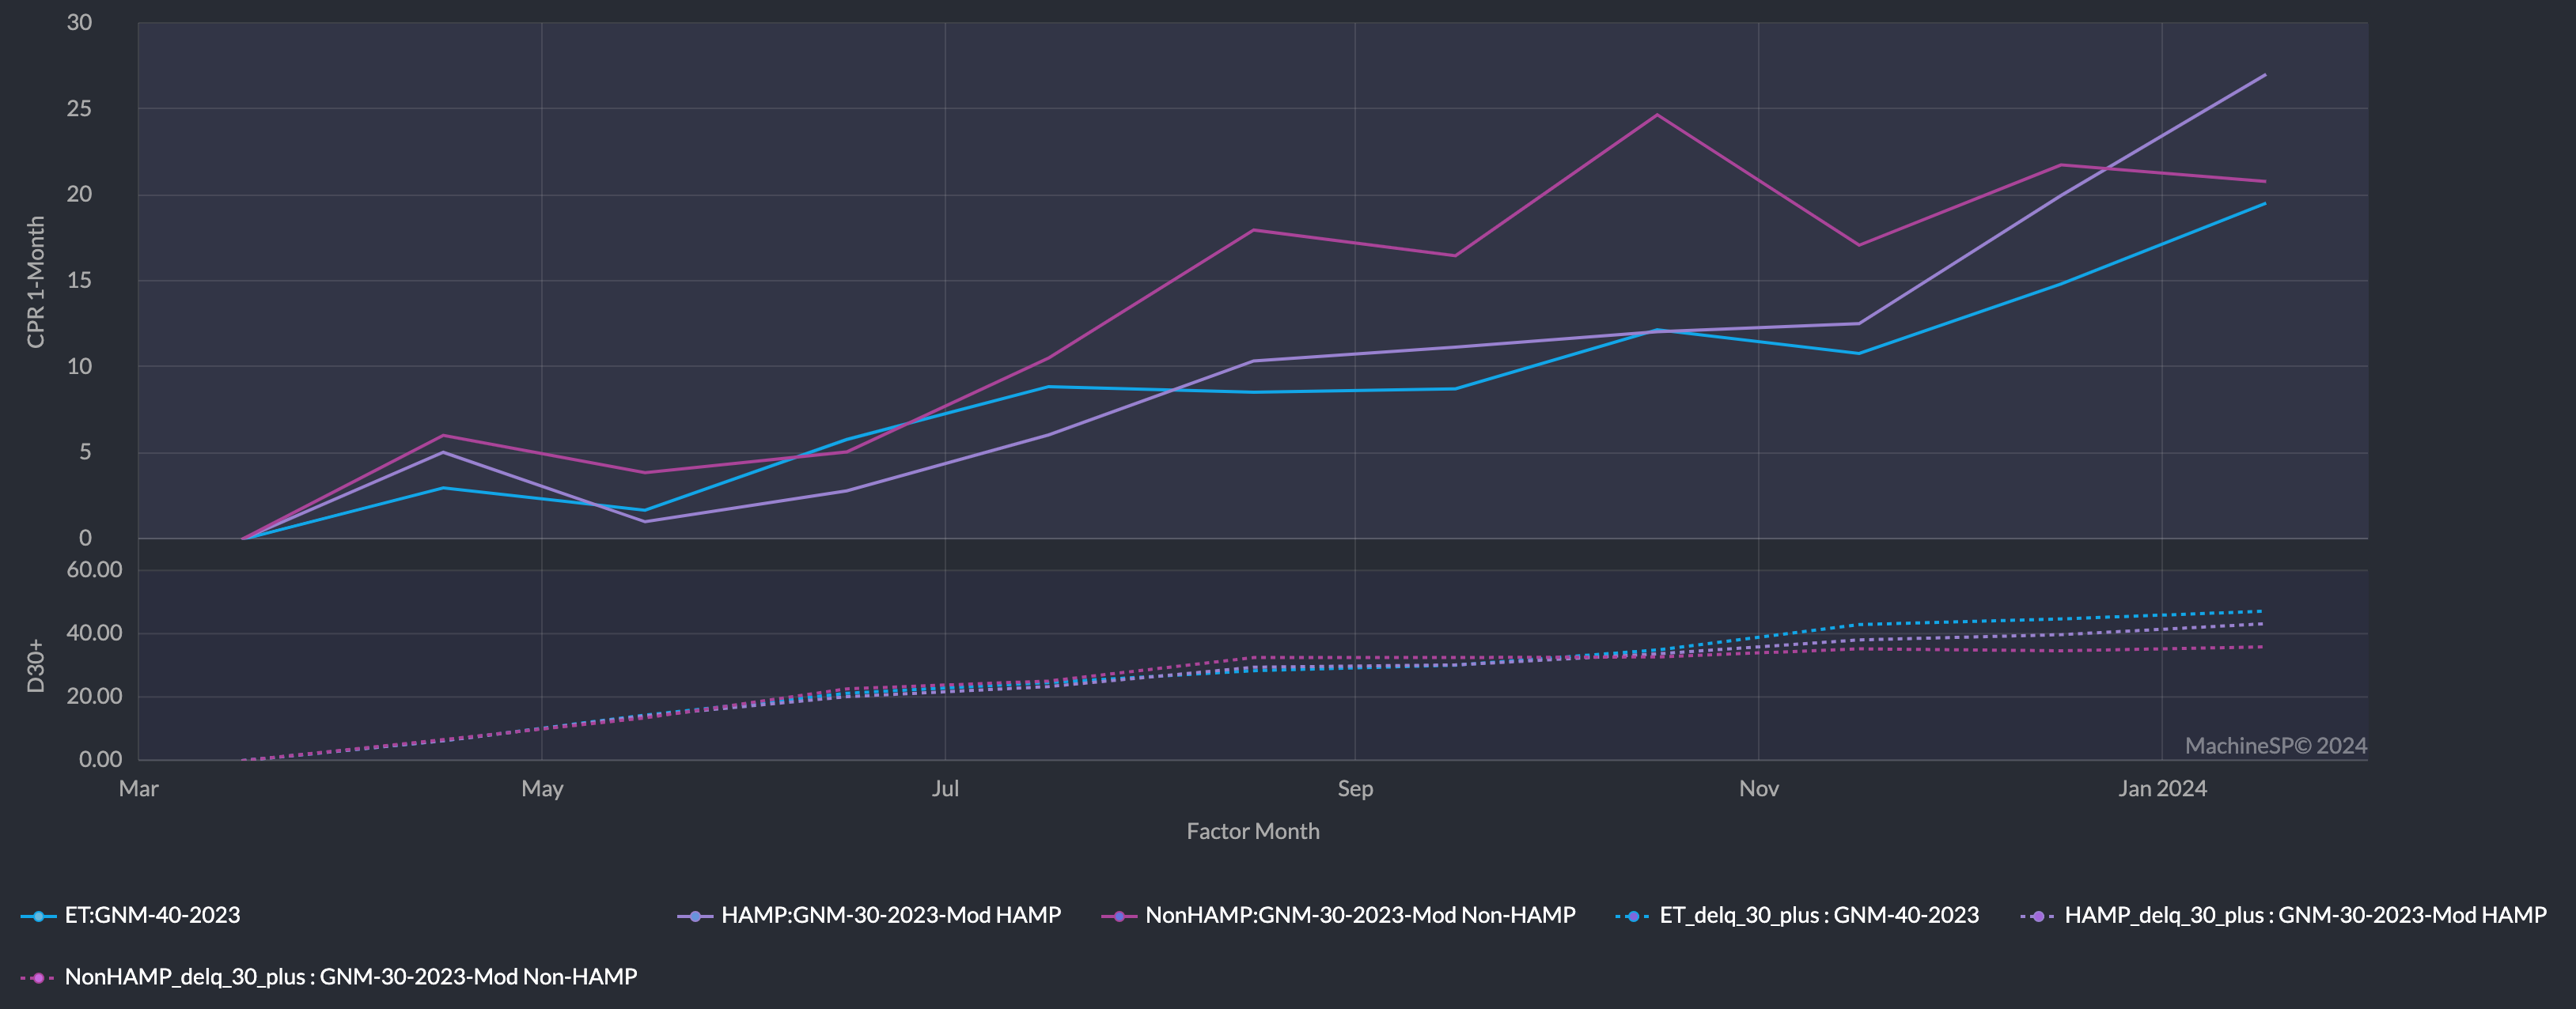Hide the HAMP:GNM-30-2023-Mod HAMP series label
Image resolution: width=2576 pixels, height=1009 pixels.
click(x=891, y=915)
